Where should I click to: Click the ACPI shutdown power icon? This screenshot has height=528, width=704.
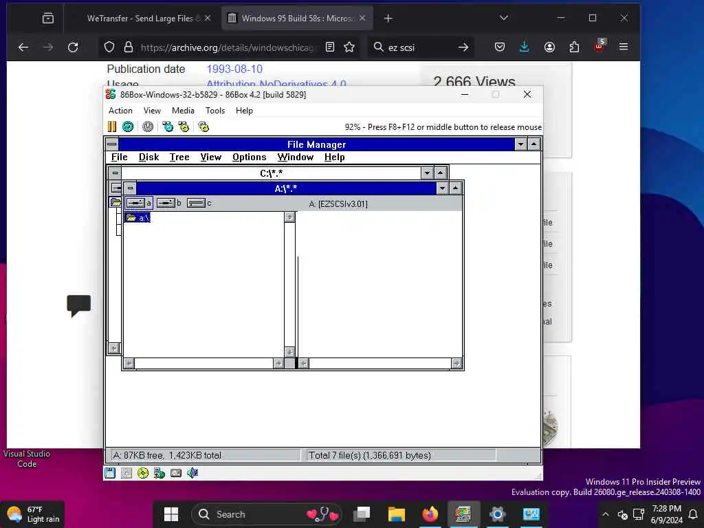pos(148,126)
